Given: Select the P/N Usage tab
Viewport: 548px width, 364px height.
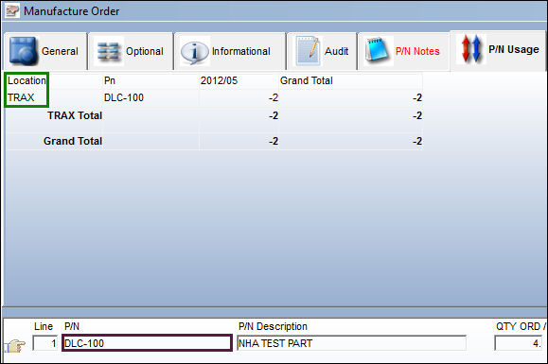Looking at the screenshot, I should tap(498, 50).
